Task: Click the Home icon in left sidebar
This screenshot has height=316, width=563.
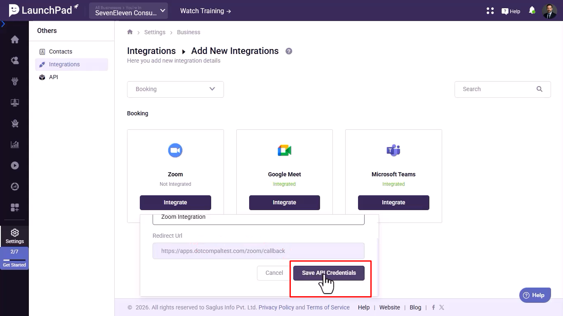Action: [x=15, y=40]
